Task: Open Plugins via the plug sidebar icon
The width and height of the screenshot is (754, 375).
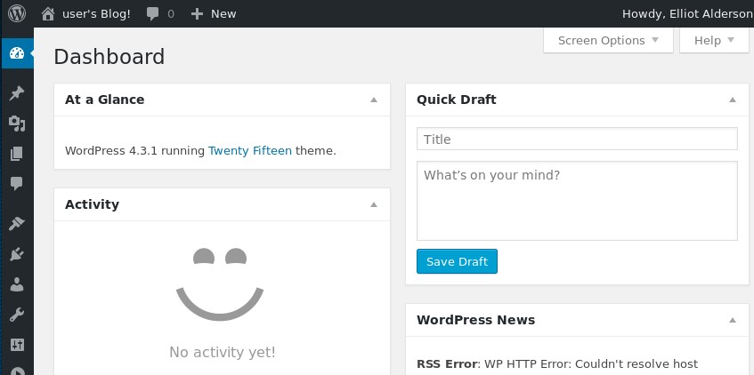Action: click(x=17, y=254)
